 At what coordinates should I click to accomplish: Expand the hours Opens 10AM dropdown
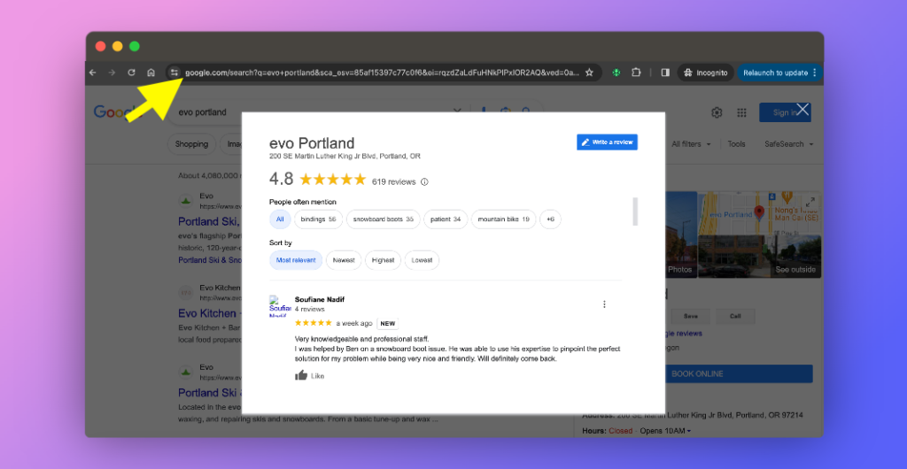point(663,431)
